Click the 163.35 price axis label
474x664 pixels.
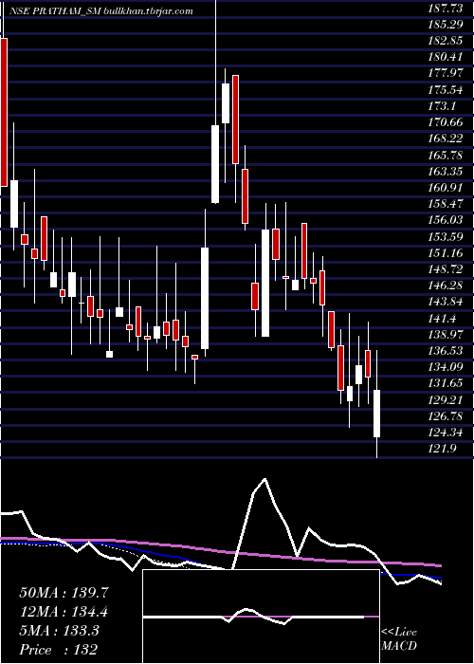(446, 171)
